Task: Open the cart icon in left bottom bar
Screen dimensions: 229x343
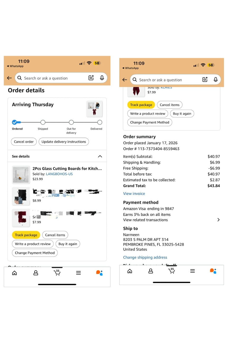Action: coord(57,272)
